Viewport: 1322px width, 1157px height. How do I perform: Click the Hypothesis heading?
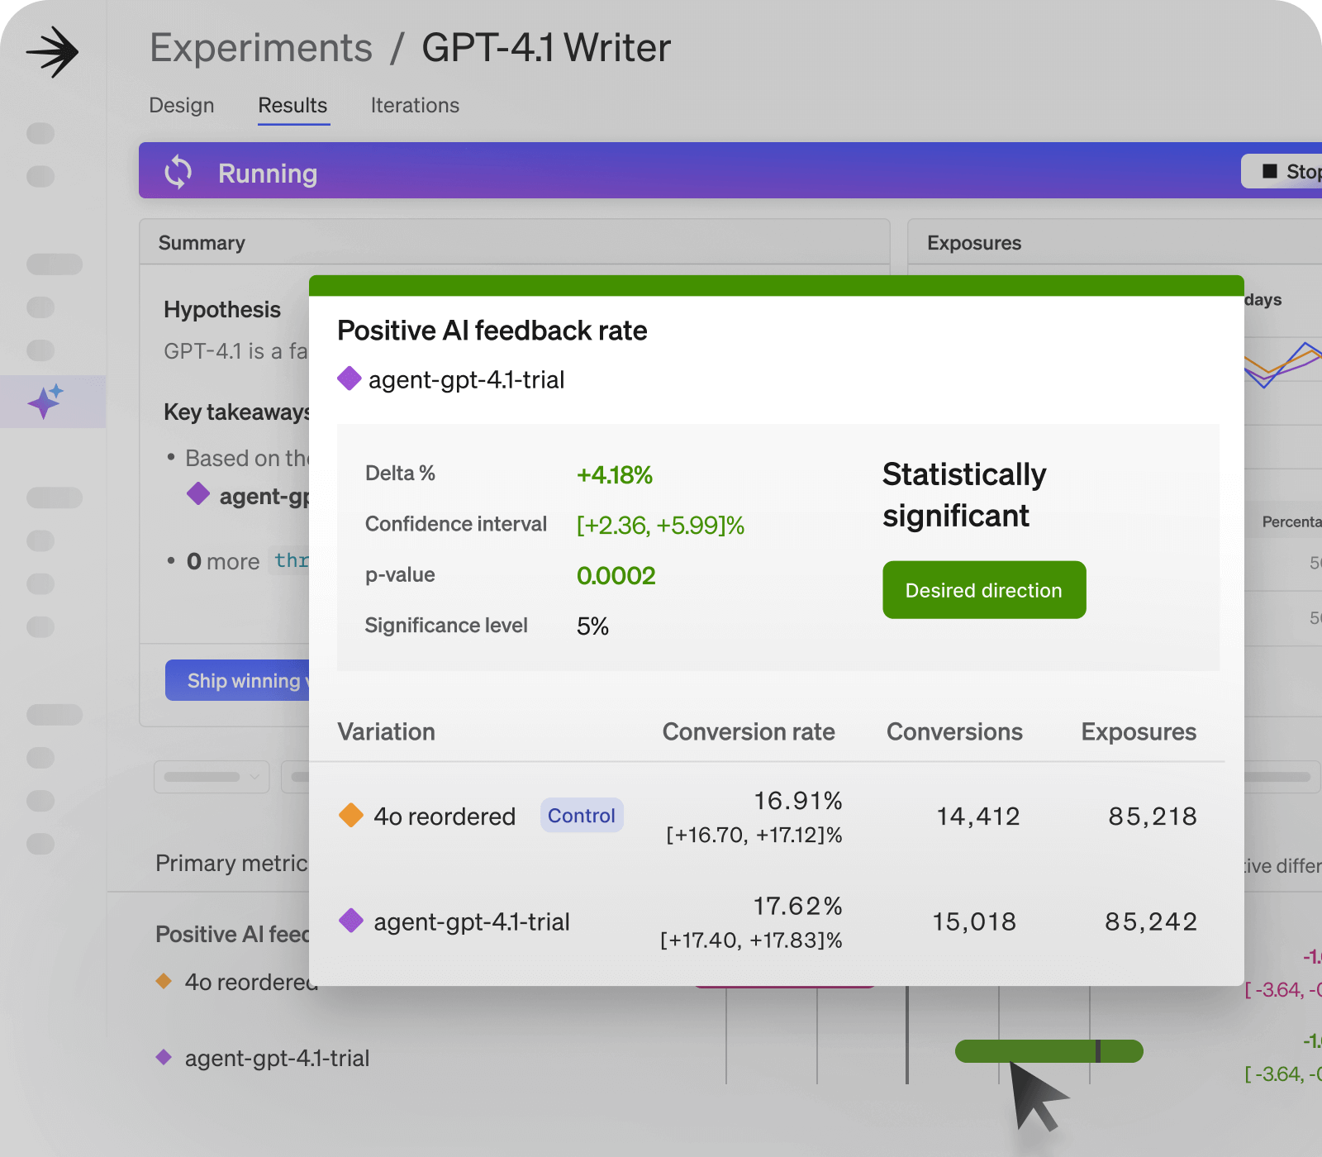[222, 310]
